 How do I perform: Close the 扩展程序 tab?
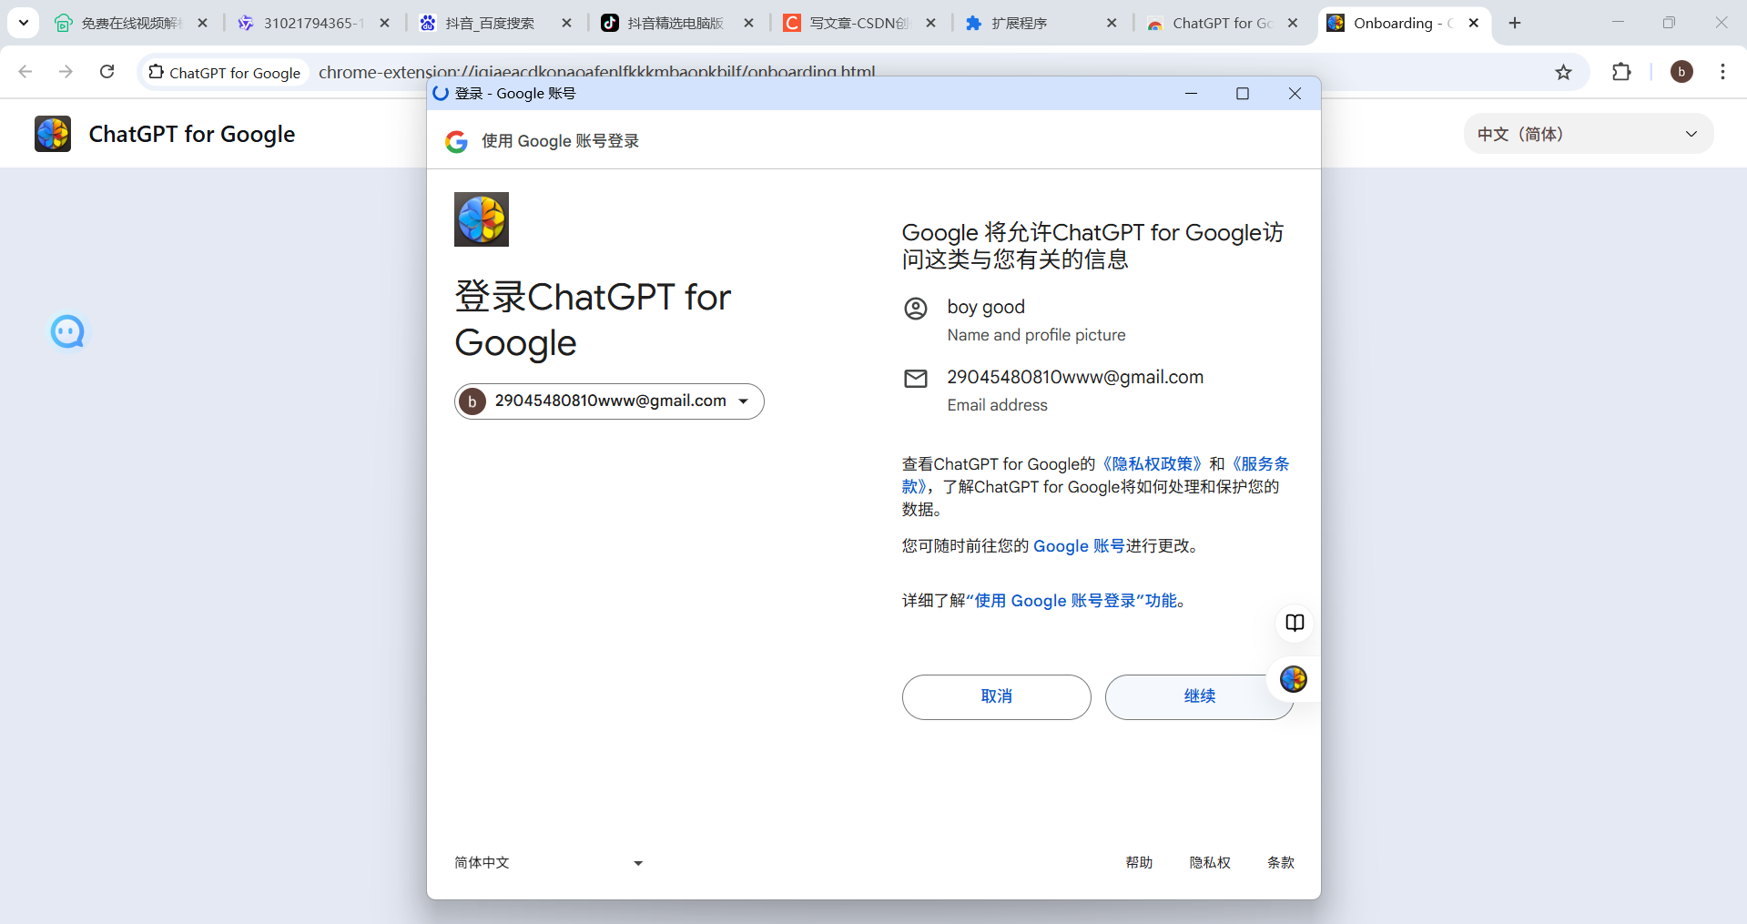(x=1112, y=23)
